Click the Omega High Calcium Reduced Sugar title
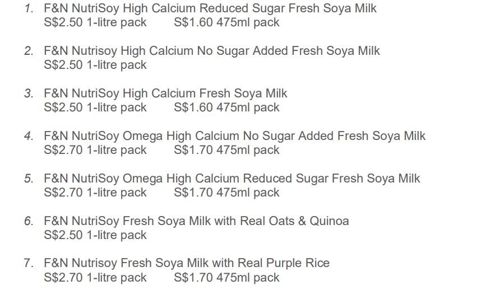The image size is (481, 290). click(x=232, y=179)
